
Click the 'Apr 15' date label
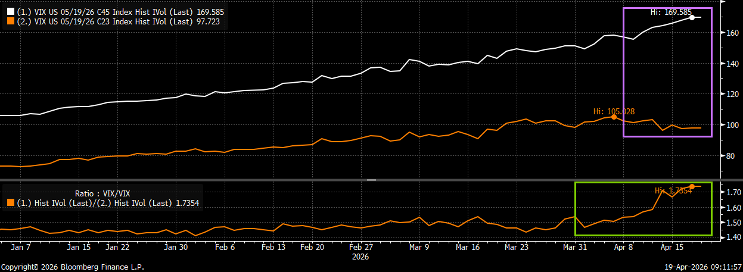click(672, 247)
